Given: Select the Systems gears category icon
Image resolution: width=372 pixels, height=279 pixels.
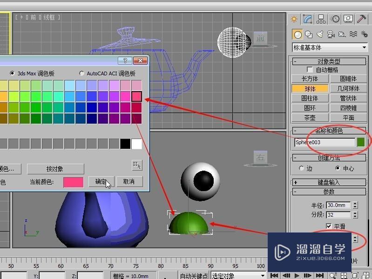Looking at the screenshot, I should point(364,34).
